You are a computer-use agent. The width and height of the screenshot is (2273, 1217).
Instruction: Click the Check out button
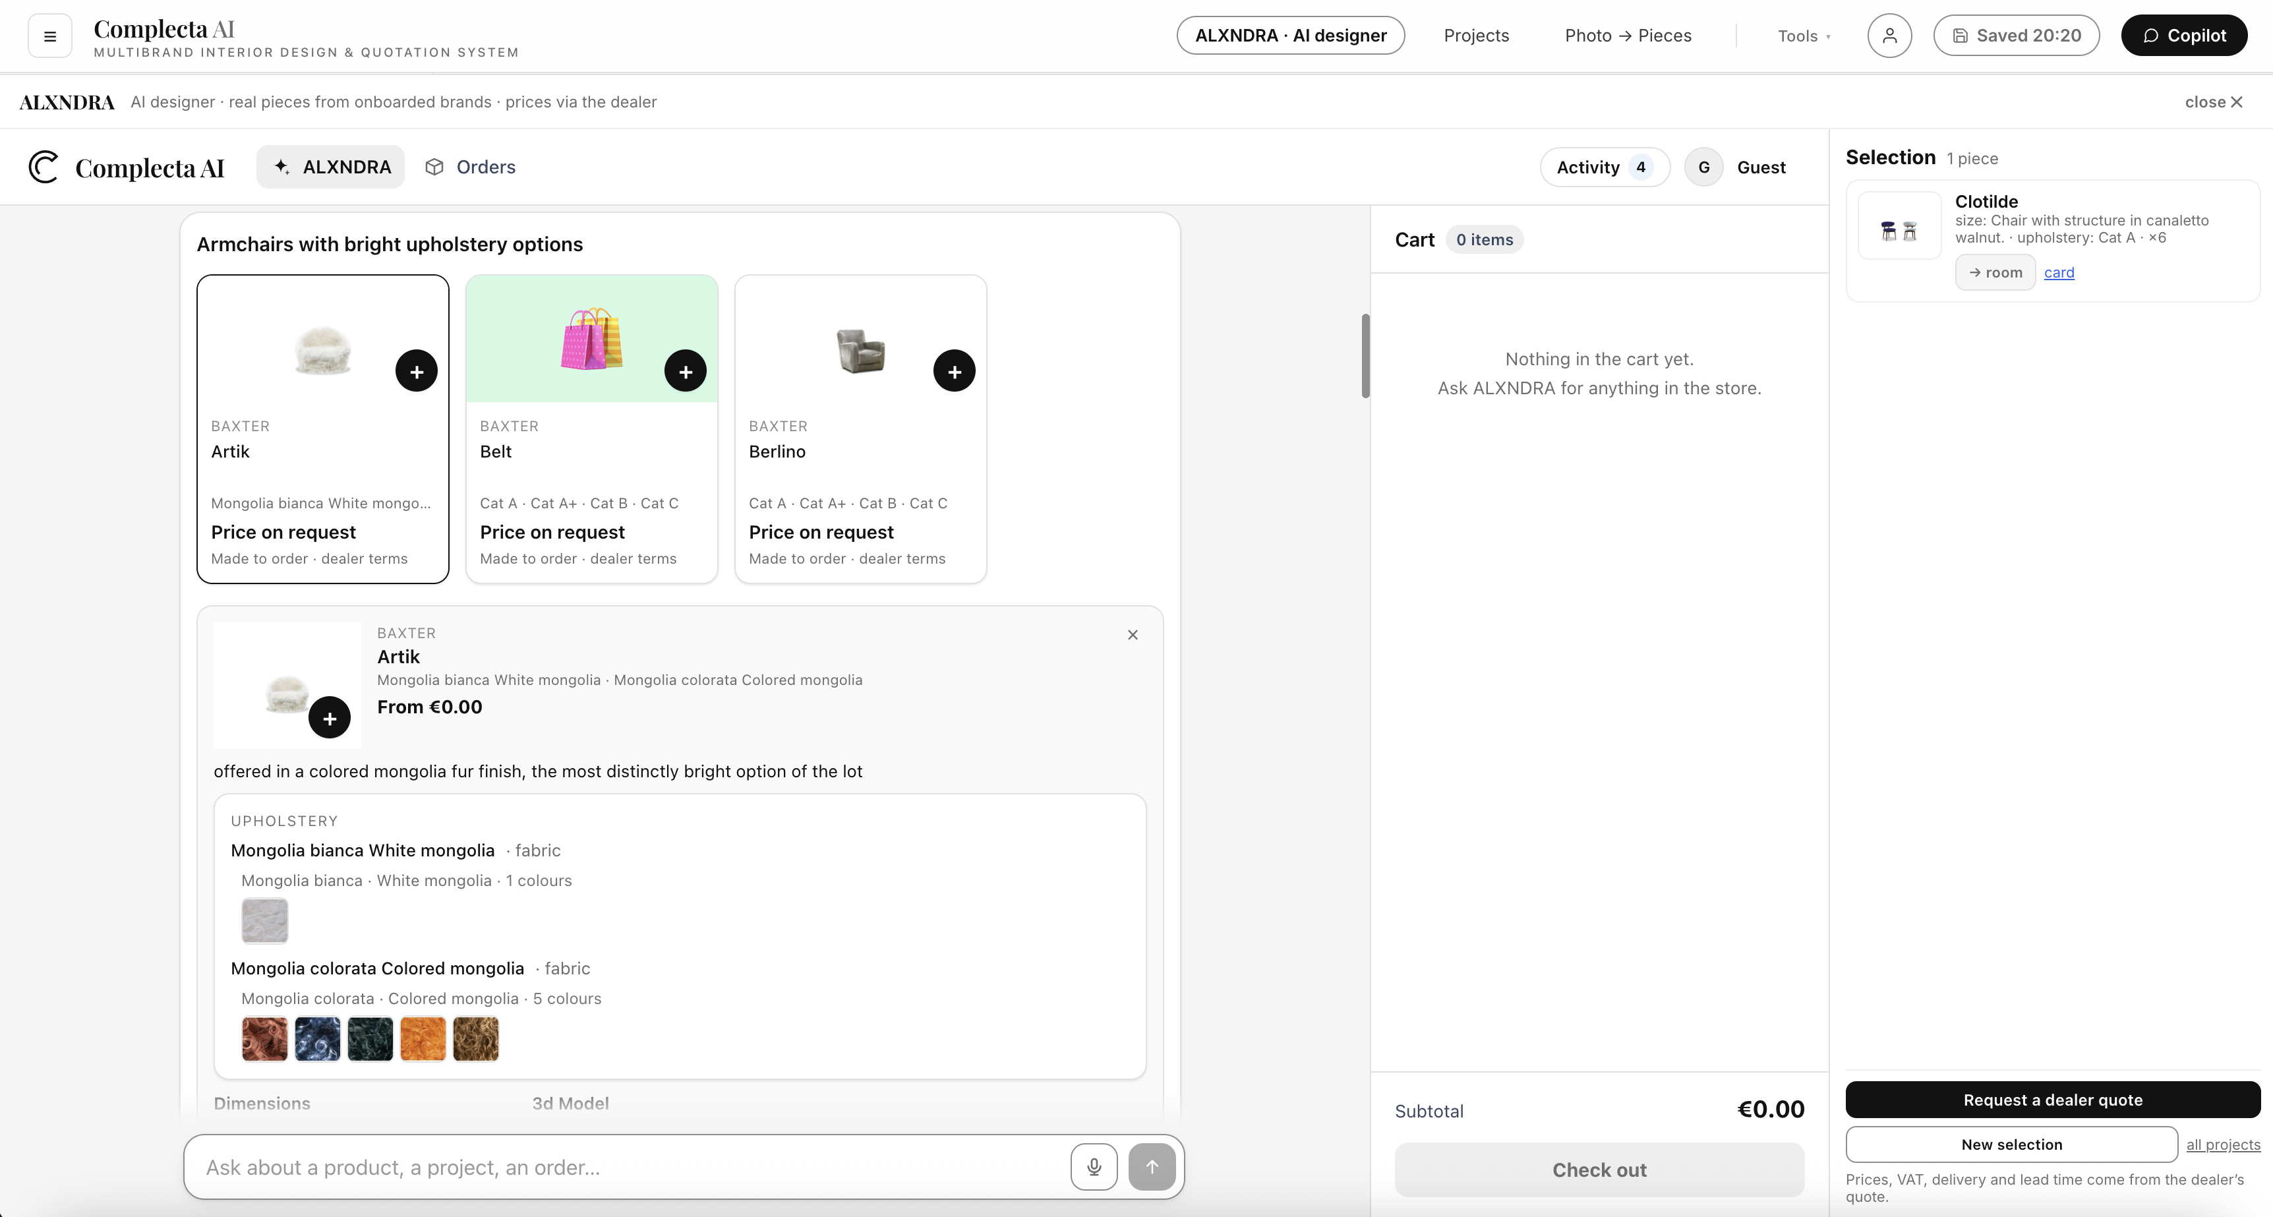click(1599, 1170)
